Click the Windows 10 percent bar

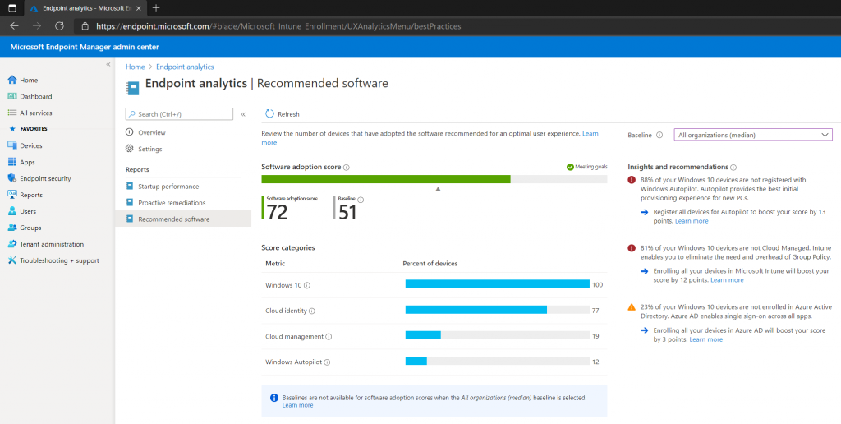[497, 284]
